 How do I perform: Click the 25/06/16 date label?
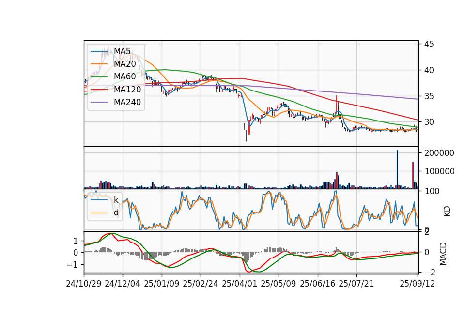click(318, 284)
